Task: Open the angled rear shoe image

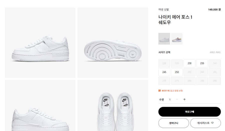Action: pyautogui.click(x=40, y=106)
